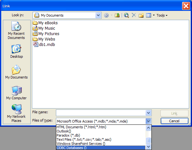The width and height of the screenshot is (192, 150).
Task: Open the Tools menu
Action: click(x=162, y=15)
